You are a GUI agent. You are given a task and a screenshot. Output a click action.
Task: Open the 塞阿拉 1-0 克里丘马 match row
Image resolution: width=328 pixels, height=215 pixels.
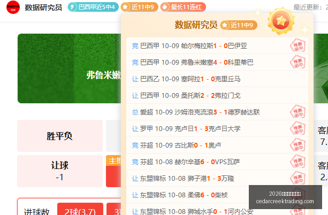pyautogui.click(x=217, y=79)
